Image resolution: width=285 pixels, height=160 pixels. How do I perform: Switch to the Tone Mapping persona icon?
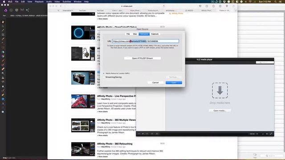[22, 10]
